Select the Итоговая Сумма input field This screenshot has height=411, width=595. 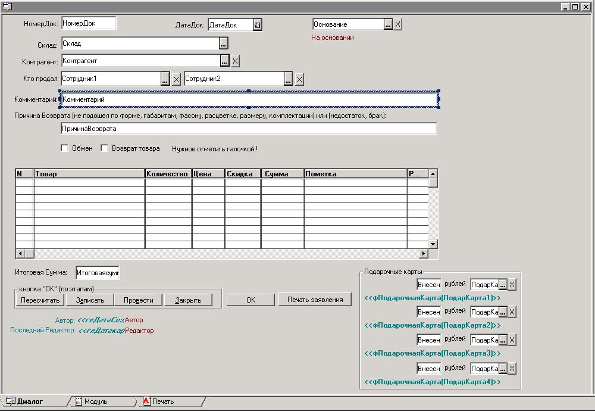[x=97, y=273]
